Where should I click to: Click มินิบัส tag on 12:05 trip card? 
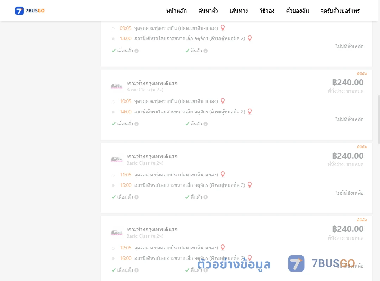click(362, 220)
